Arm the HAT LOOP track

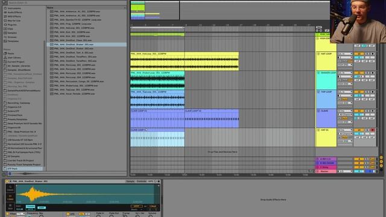tap(373, 54)
